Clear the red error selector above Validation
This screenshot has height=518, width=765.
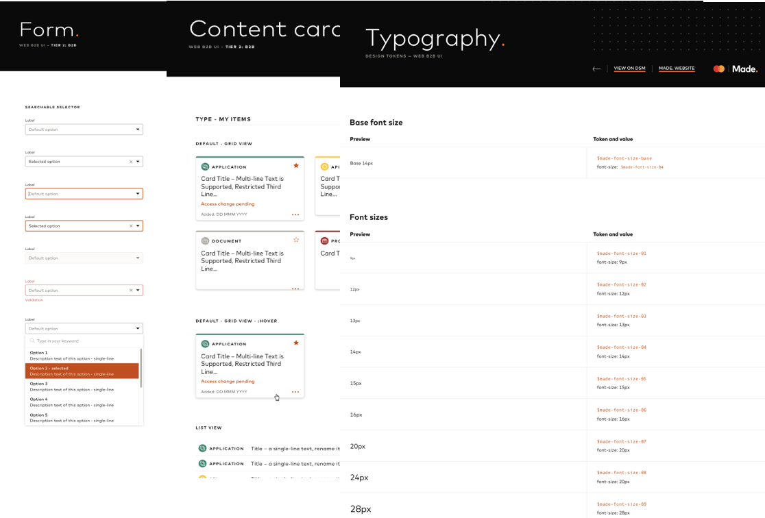pos(131,291)
